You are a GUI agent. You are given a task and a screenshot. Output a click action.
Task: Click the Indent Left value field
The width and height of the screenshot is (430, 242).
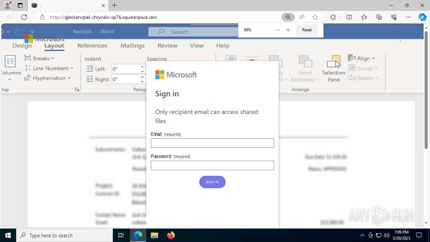[x=125, y=69]
